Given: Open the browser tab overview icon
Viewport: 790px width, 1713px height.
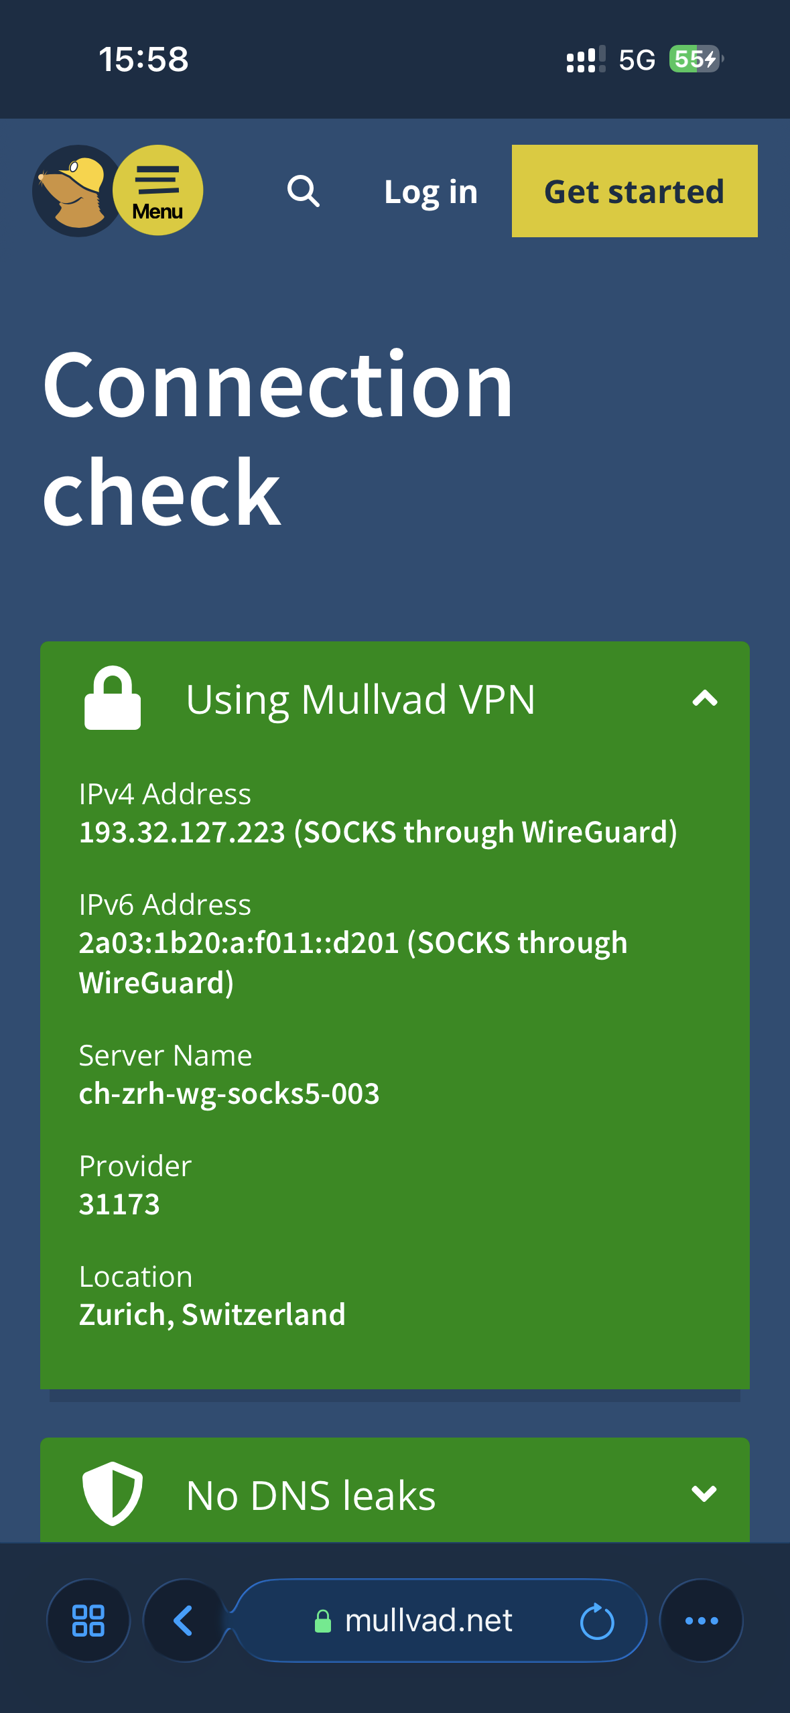Looking at the screenshot, I should (88, 1621).
